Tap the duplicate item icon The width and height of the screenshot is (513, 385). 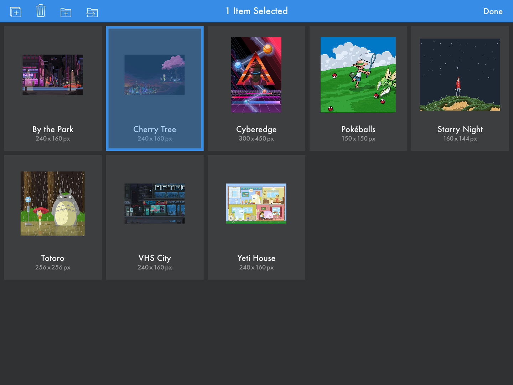pos(16,12)
